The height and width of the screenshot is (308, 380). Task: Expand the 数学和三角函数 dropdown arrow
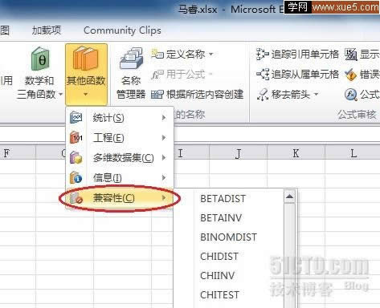(61, 94)
